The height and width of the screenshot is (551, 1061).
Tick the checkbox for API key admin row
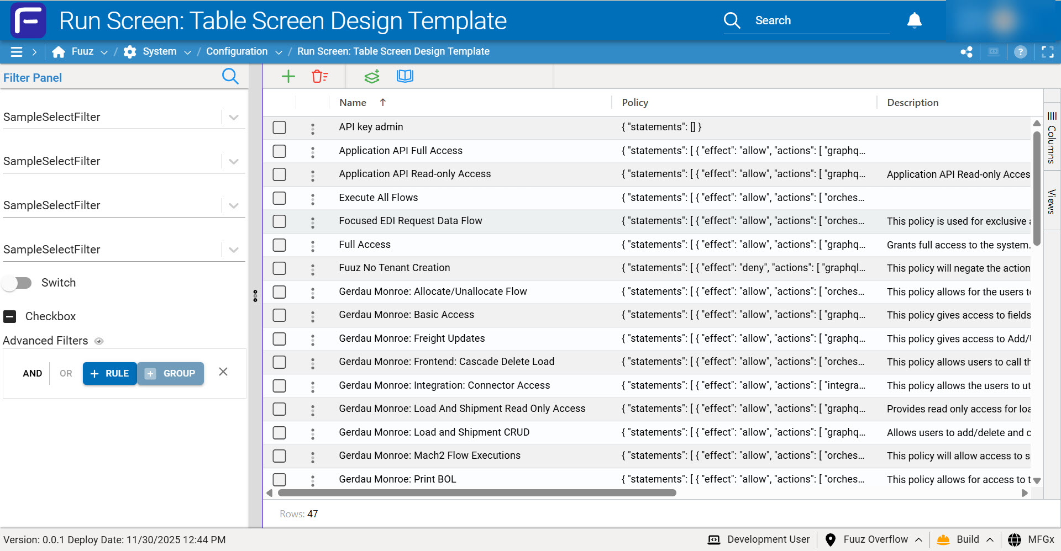pos(280,127)
